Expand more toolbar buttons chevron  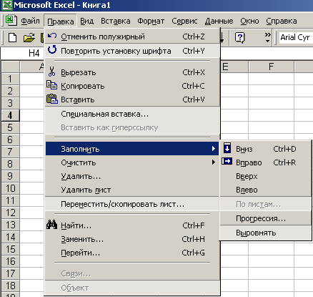click(x=268, y=37)
